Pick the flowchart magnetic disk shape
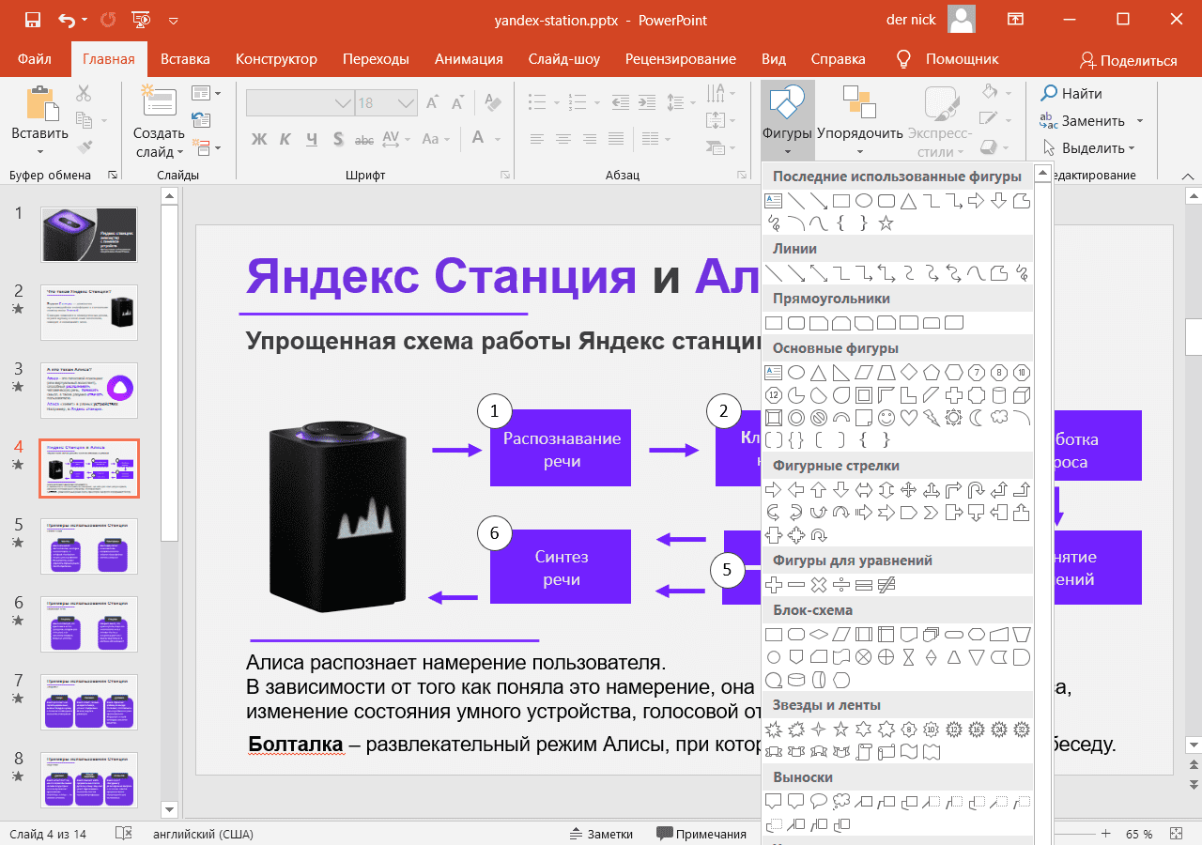 pos(796,680)
